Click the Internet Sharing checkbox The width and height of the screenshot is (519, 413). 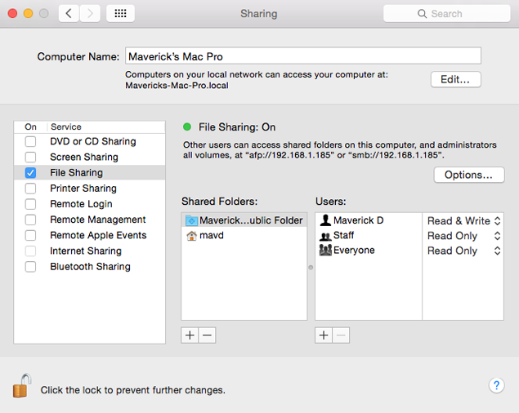tap(30, 251)
